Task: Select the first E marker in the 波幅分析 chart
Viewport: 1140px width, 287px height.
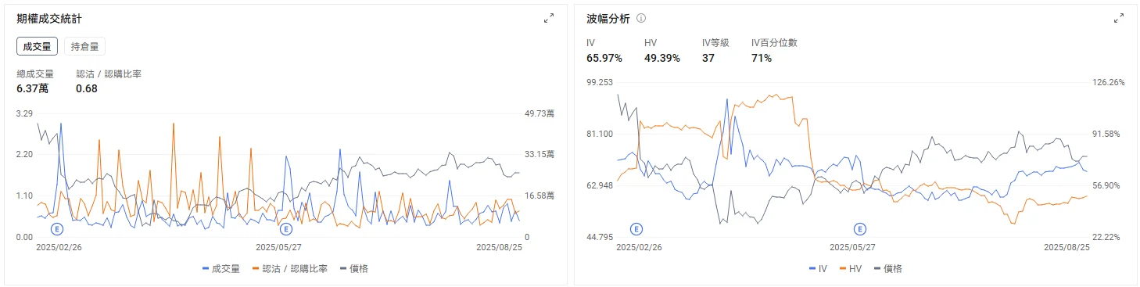Action: pyautogui.click(x=636, y=228)
